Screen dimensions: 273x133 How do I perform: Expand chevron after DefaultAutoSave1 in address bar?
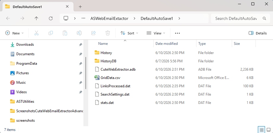pos(179,18)
